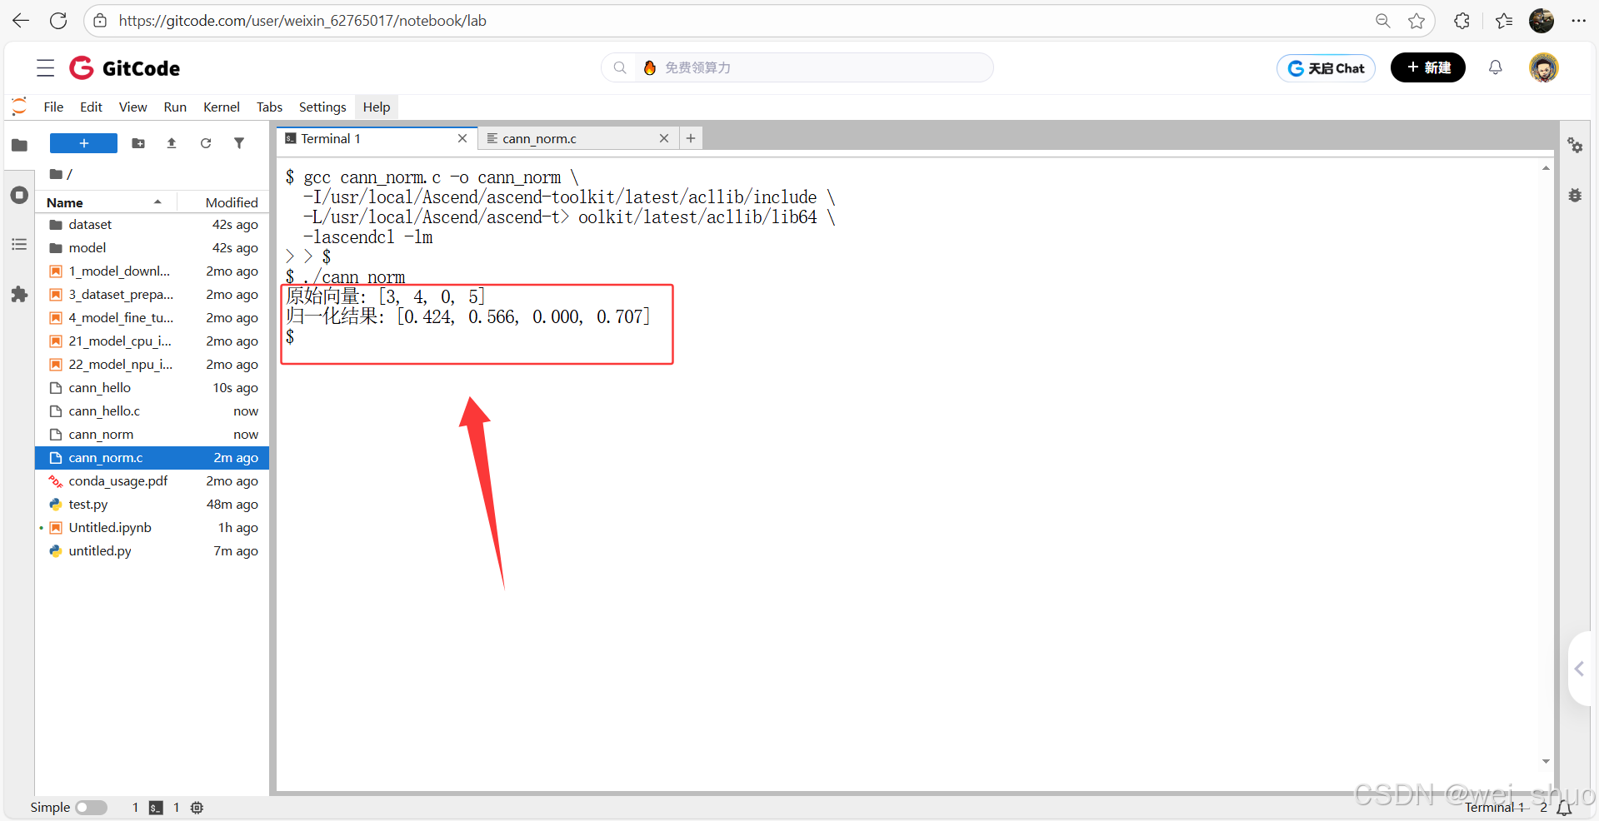Go to GitCode home via the logo

[125, 68]
